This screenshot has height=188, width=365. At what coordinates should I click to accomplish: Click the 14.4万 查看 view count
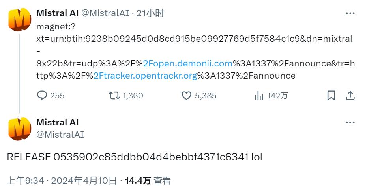[x=148, y=181]
